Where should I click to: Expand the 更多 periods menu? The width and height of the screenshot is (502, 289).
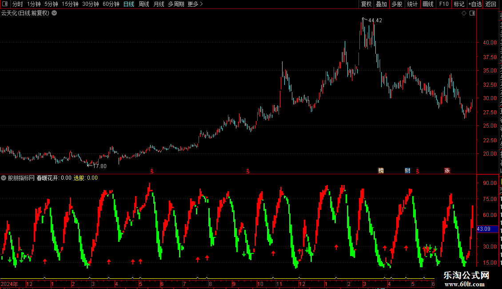(x=195, y=4)
